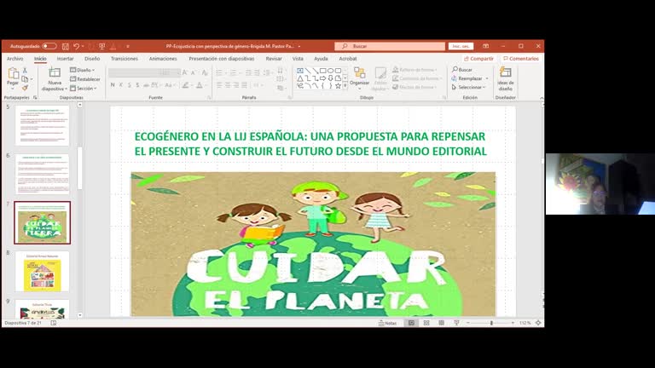The height and width of the screenshot is (368, 655).
Task: Collapse the ribbon chevron
Action: click(x=542, y=98)
